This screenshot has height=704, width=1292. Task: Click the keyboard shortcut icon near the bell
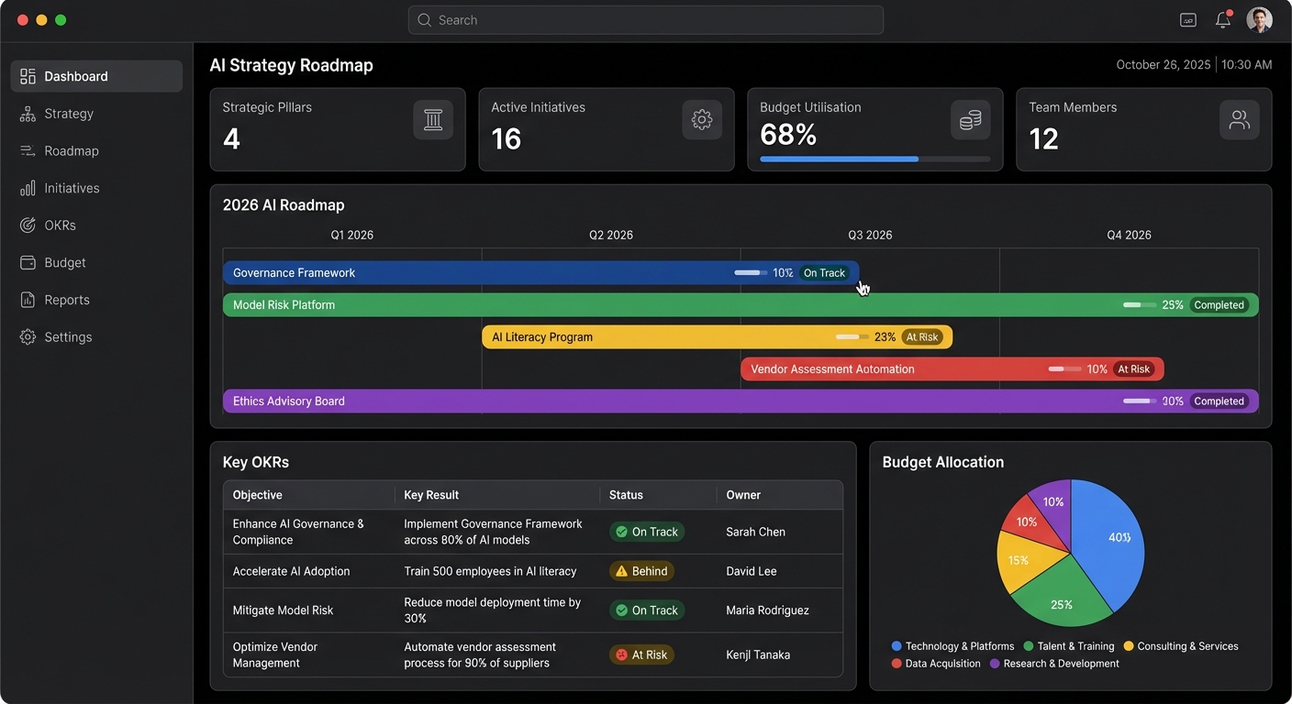coord(1187,19)
